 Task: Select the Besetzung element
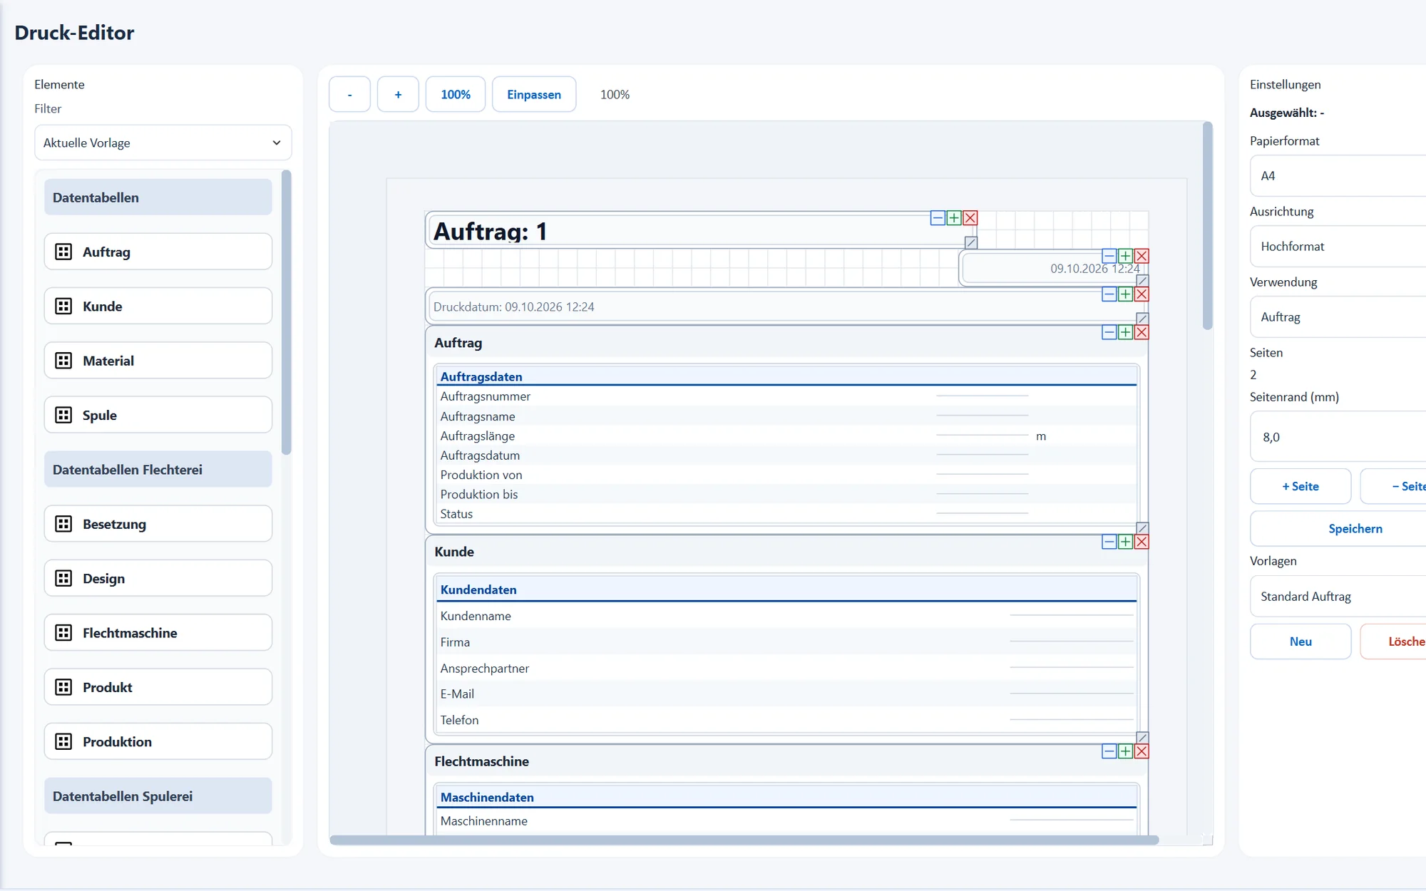pyautogui.click(x=158, y=524)
